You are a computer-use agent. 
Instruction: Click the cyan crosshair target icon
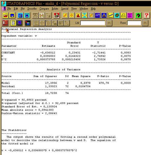117,15
